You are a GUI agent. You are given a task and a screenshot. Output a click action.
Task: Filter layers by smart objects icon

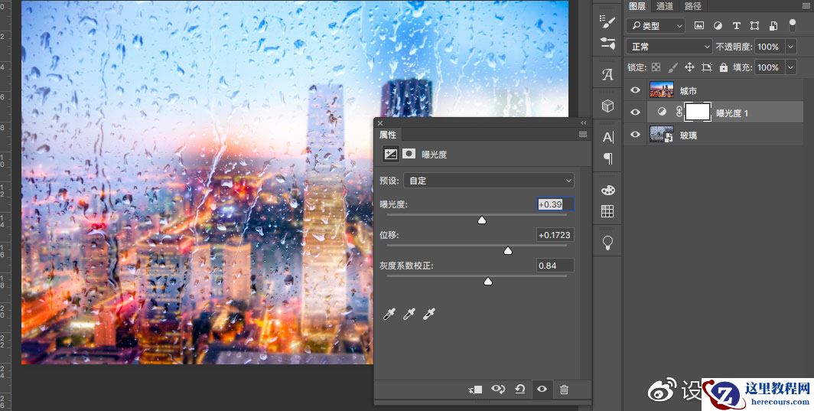pyautogui.click(x=773, y=25)
